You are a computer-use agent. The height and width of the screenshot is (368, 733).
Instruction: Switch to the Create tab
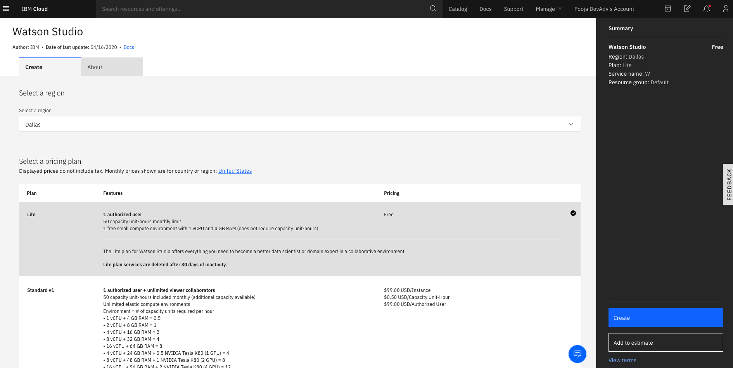click(x=50, y=67)
